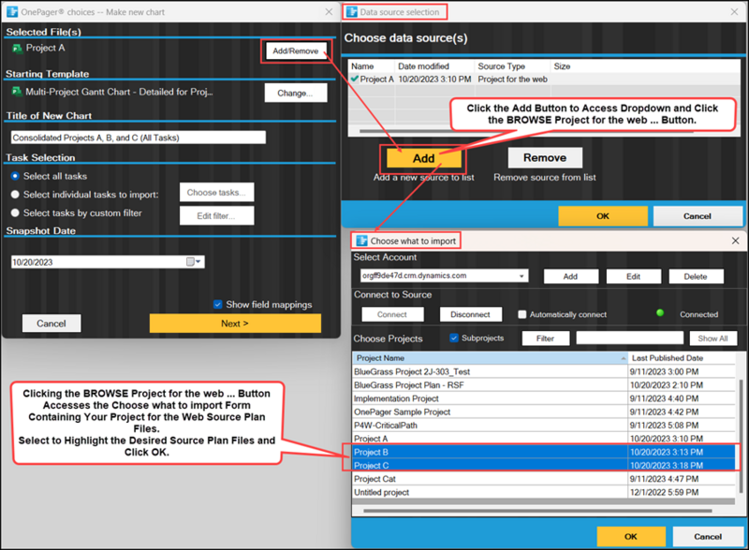Click the Filter button in Choose Projects

click(546, 338)
